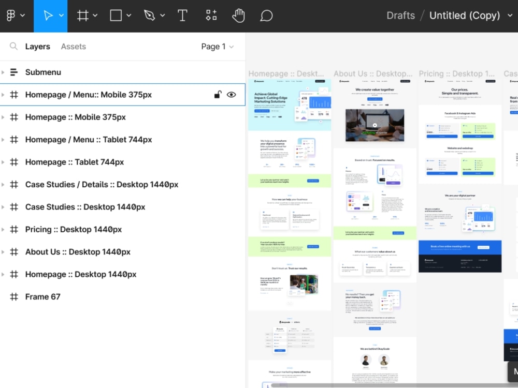
Task: Switch to the Assets tab
Action: tap(73, 47)
